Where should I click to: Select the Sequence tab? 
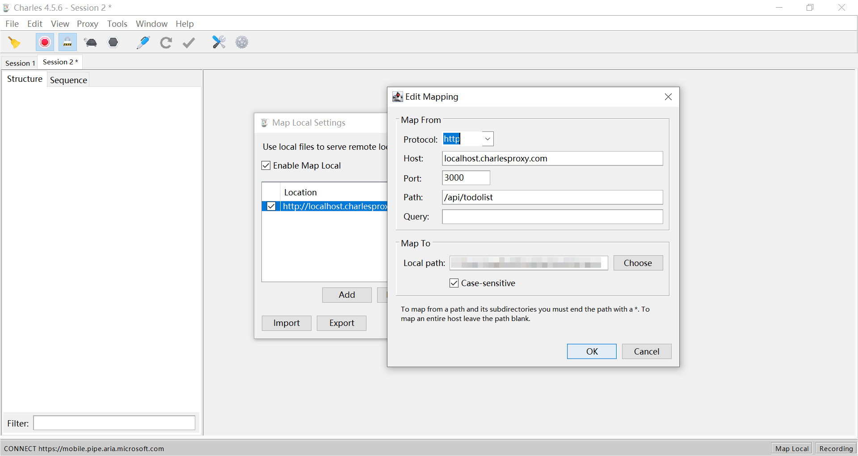68,80
